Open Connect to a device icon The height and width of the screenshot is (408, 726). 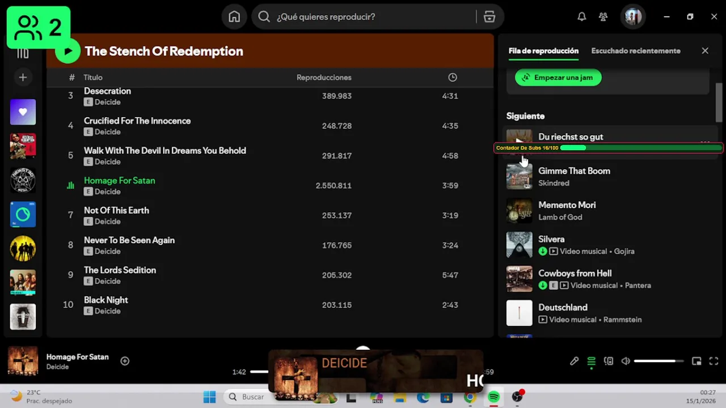pos(609,361)
